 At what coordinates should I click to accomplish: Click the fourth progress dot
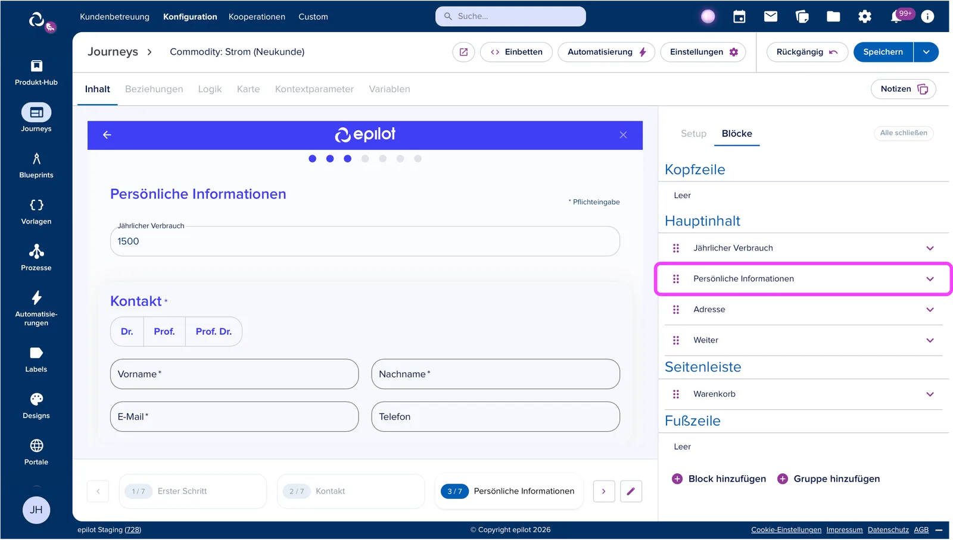(x=365, y=159)
